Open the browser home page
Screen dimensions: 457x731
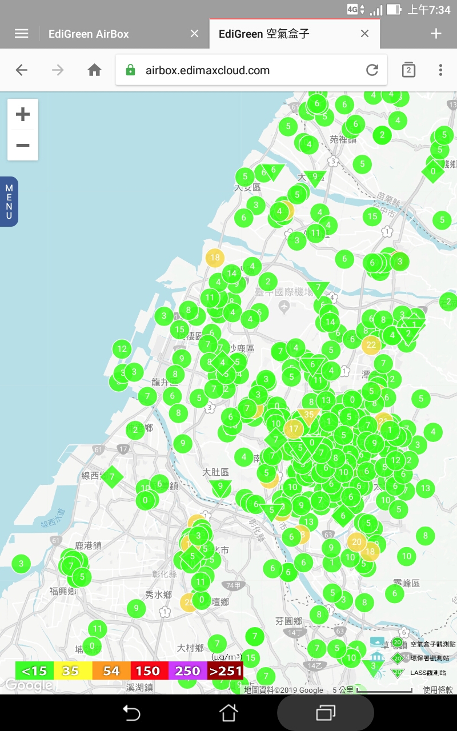(x=94, y=70)
